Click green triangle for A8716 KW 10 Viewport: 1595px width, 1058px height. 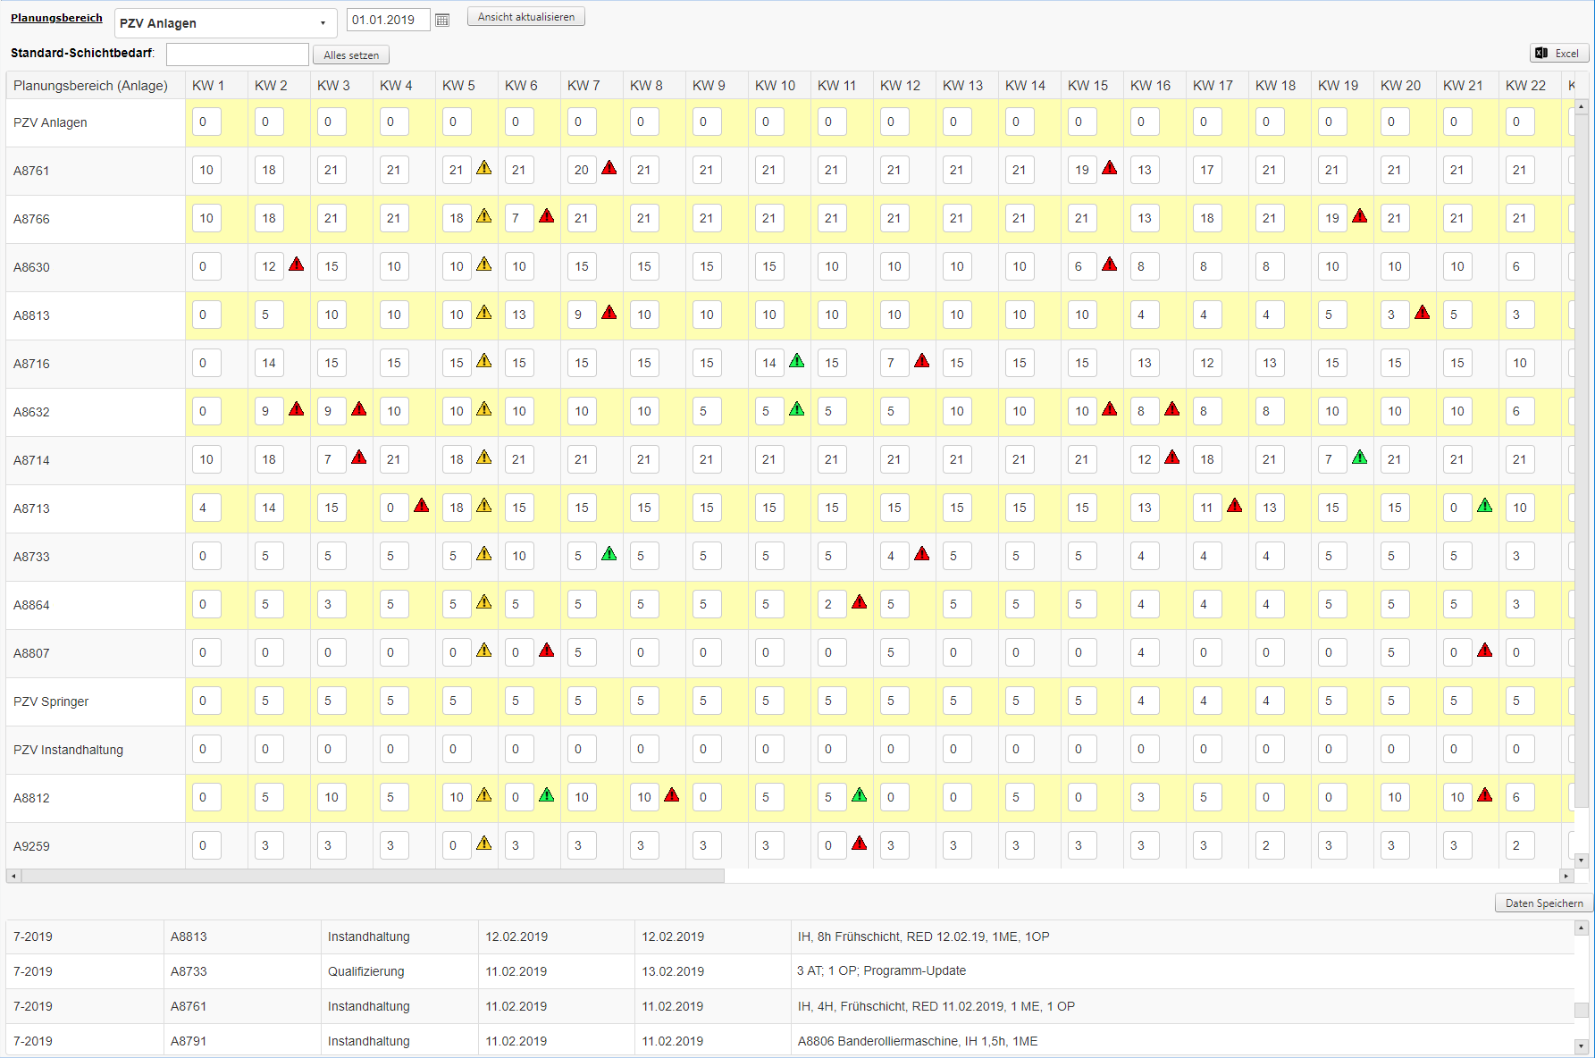[797, 360]
